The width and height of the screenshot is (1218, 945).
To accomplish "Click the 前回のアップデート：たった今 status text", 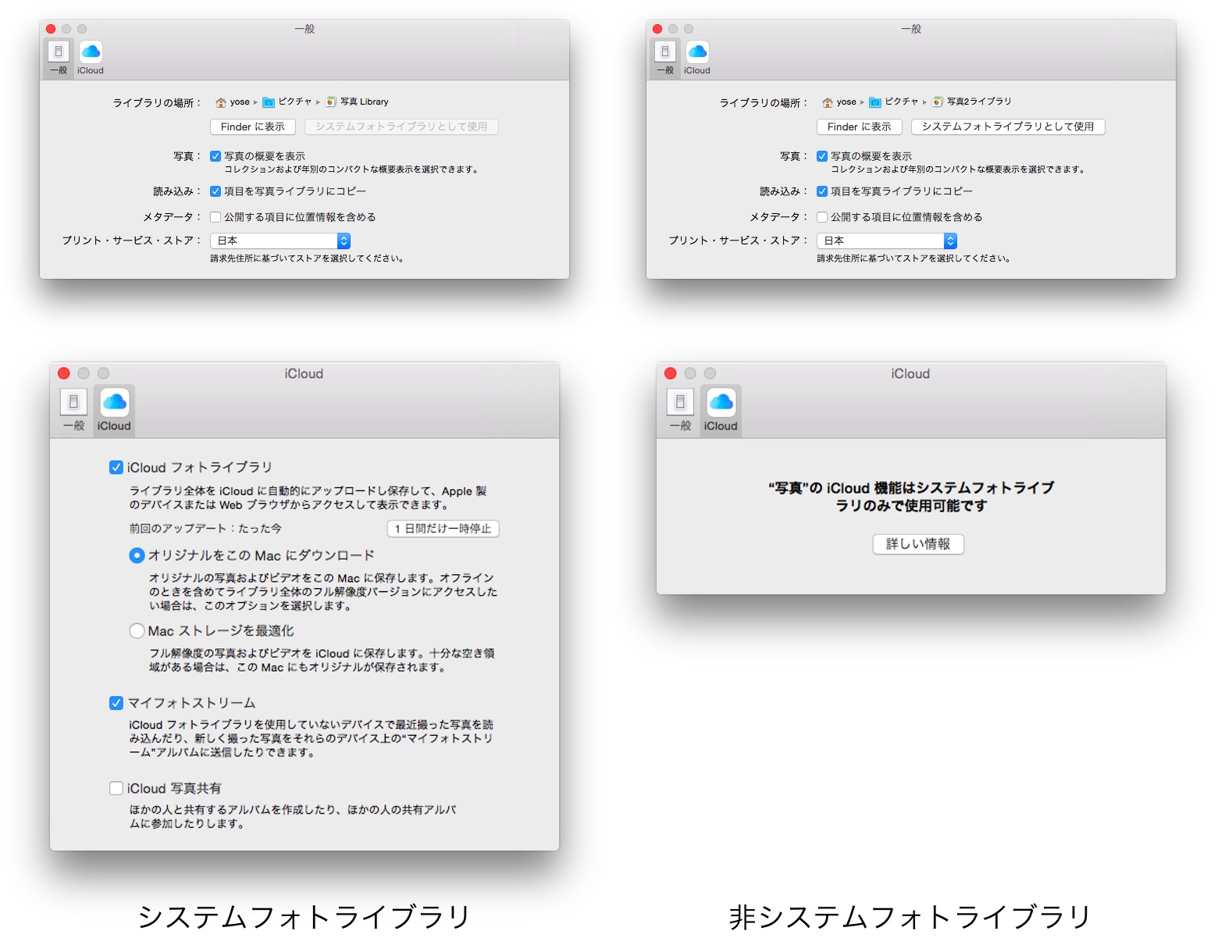I will (x=206, y=529).
